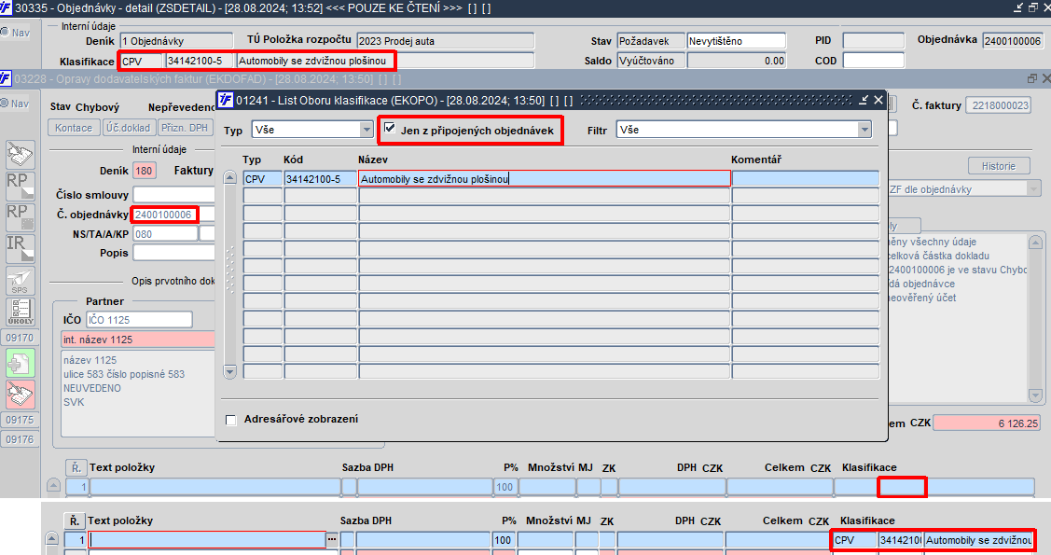Image resolution: width=1051 pixels, height=555 pixels.
Task: Click the empty Klasifikace cell in the upper items row
Action: [x=902, y=487]
